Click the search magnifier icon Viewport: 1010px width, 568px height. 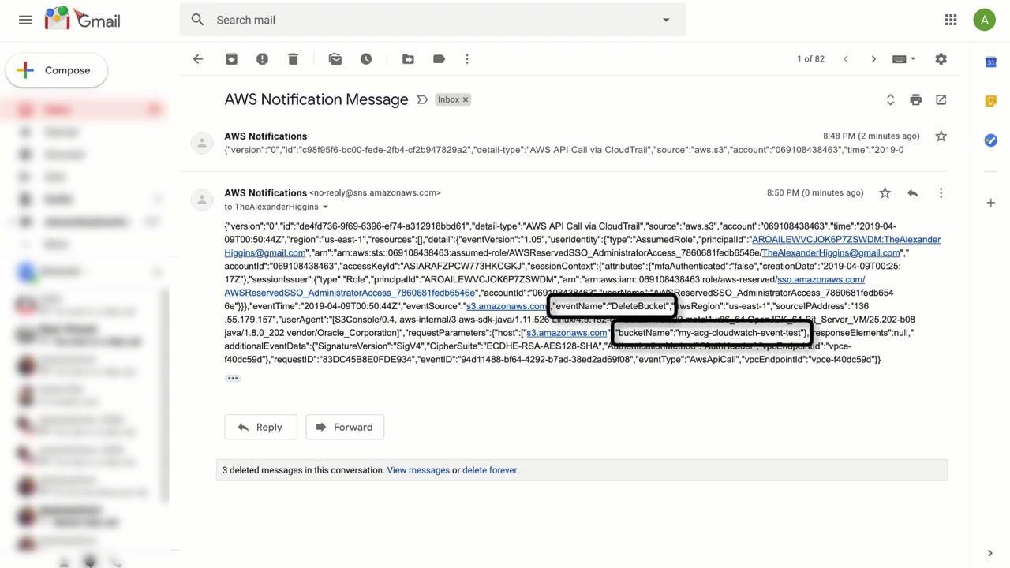(197, 20)
